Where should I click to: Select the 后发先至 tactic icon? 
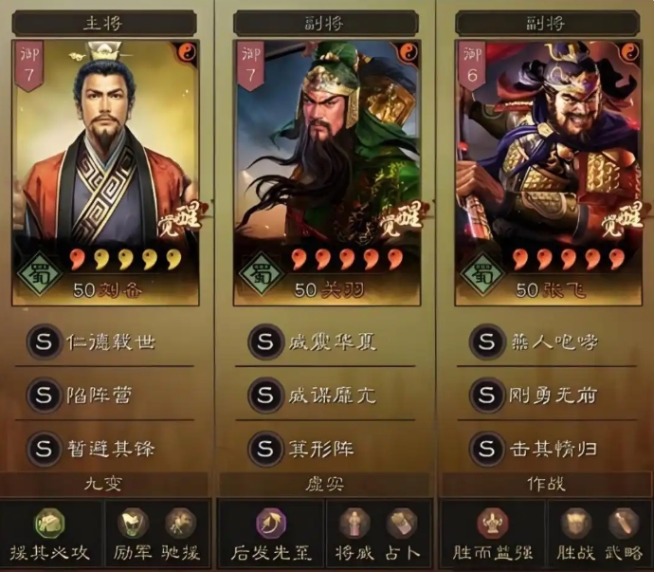tap(271, 524)
